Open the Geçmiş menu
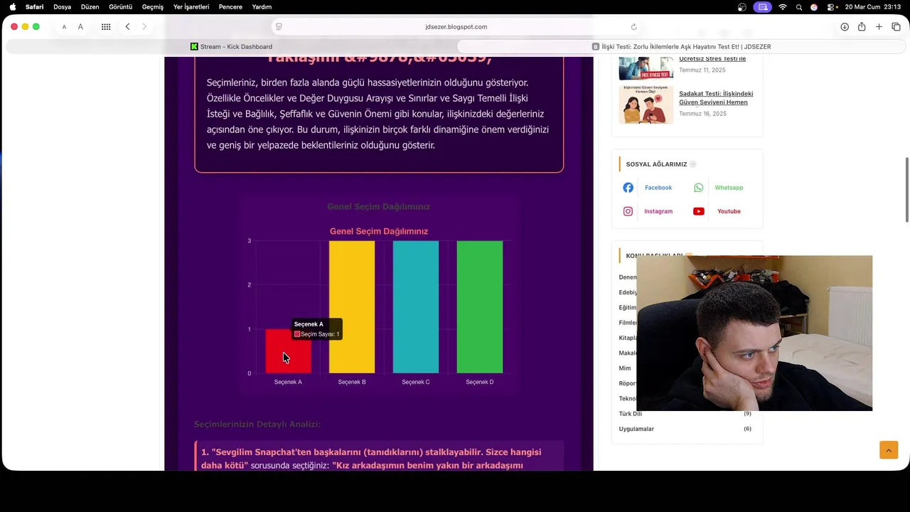Image resolution: width=910 pixels, height=512 pixels. (152, 6)
